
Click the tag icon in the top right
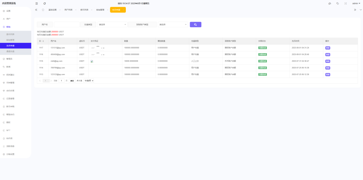[337, 4]
